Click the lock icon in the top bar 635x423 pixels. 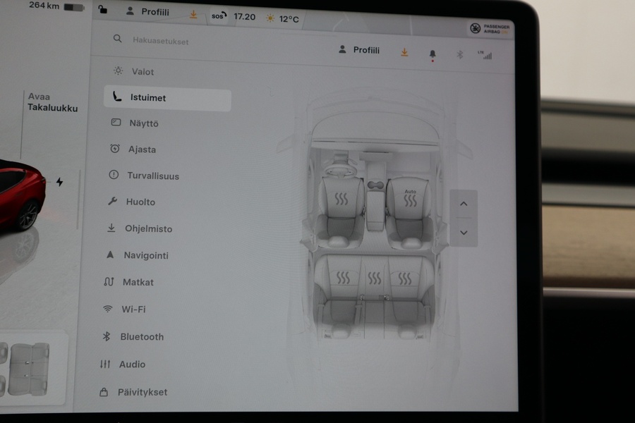tap(103, 10)
